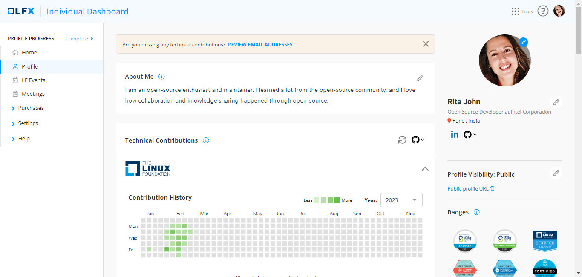Click Review Email Addresses link
Screen dimensions: 582x277
[x=260, y=44]
